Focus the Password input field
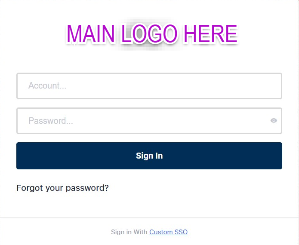Image resolution: width=299 pixels, height=245 pixels. [142, 121]
